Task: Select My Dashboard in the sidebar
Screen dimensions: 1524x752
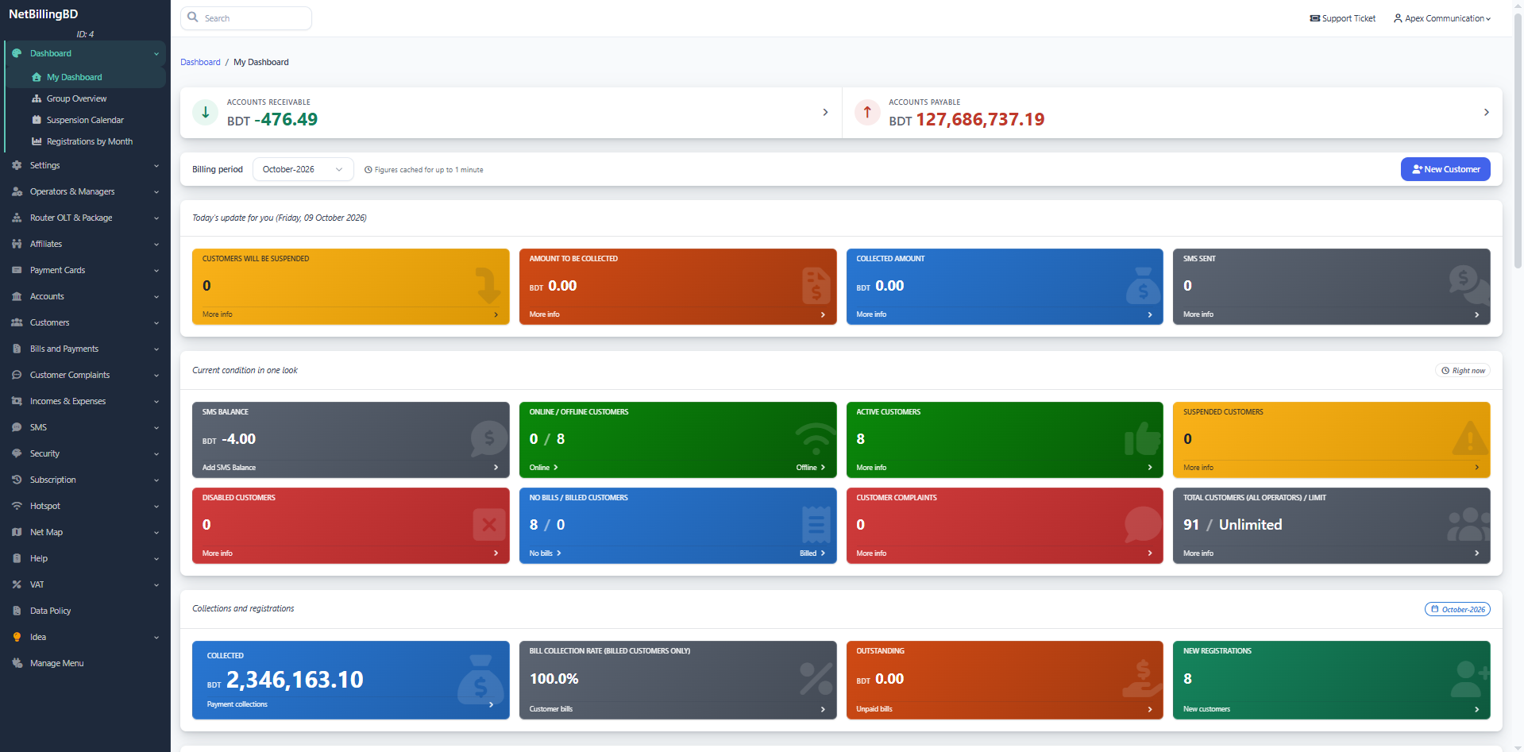Action: pos(85,77)
